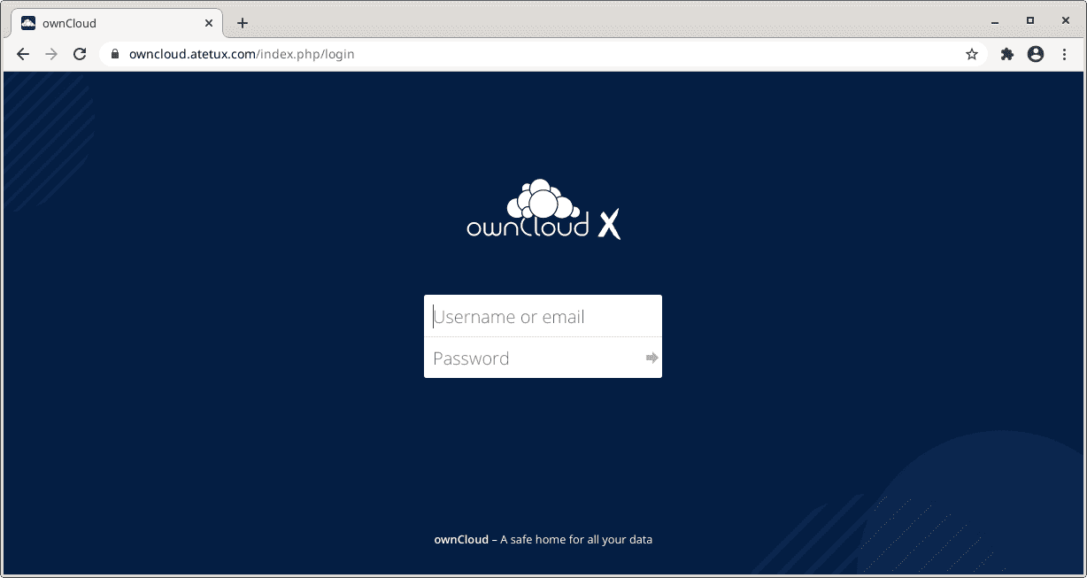Open Chrome's three-dot menu
The image size is (1087, 578).
click(1064, 54)
